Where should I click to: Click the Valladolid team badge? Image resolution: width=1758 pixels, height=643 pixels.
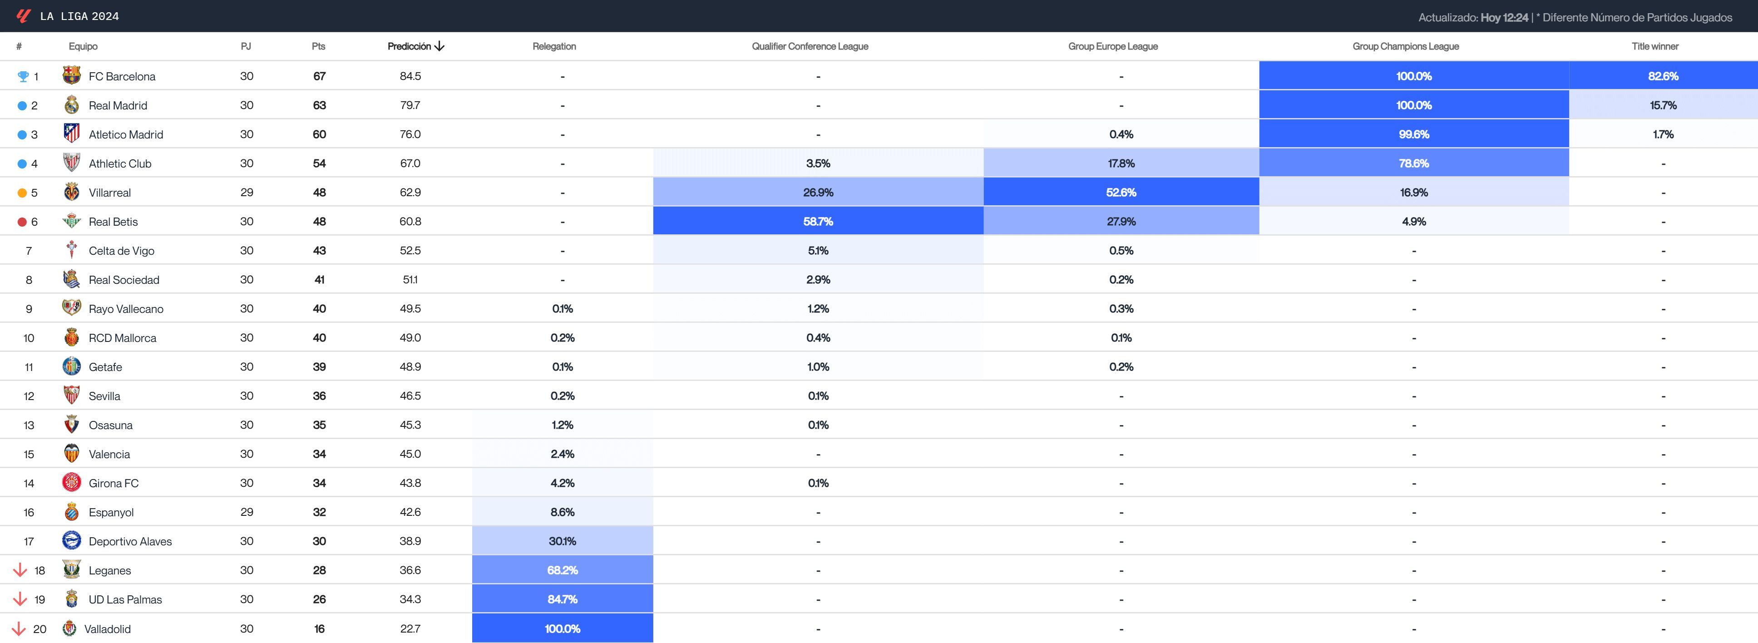tap(70, 628)
